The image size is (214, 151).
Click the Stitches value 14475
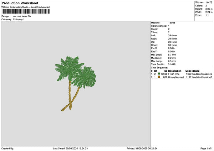(209, 2)
